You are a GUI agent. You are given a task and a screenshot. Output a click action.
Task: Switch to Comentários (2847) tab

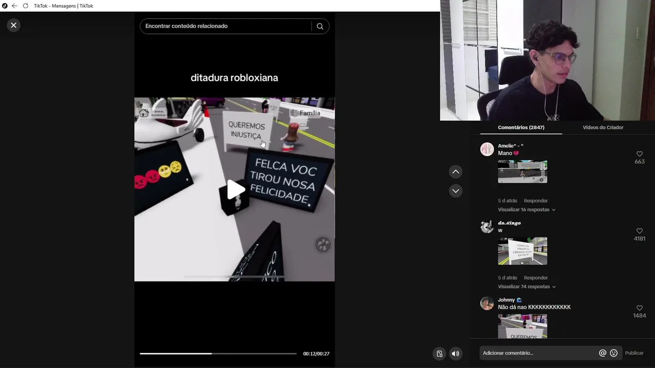521,127
